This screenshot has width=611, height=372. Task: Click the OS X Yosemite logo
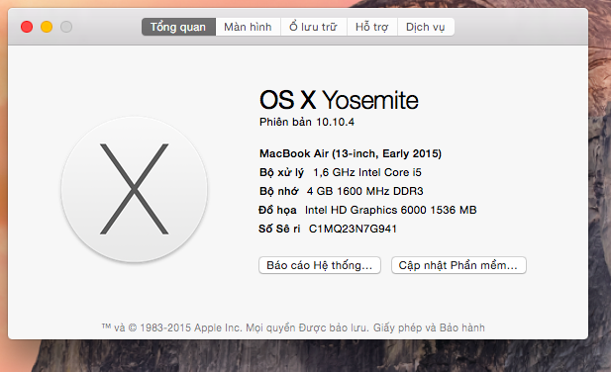click(135, 189)
